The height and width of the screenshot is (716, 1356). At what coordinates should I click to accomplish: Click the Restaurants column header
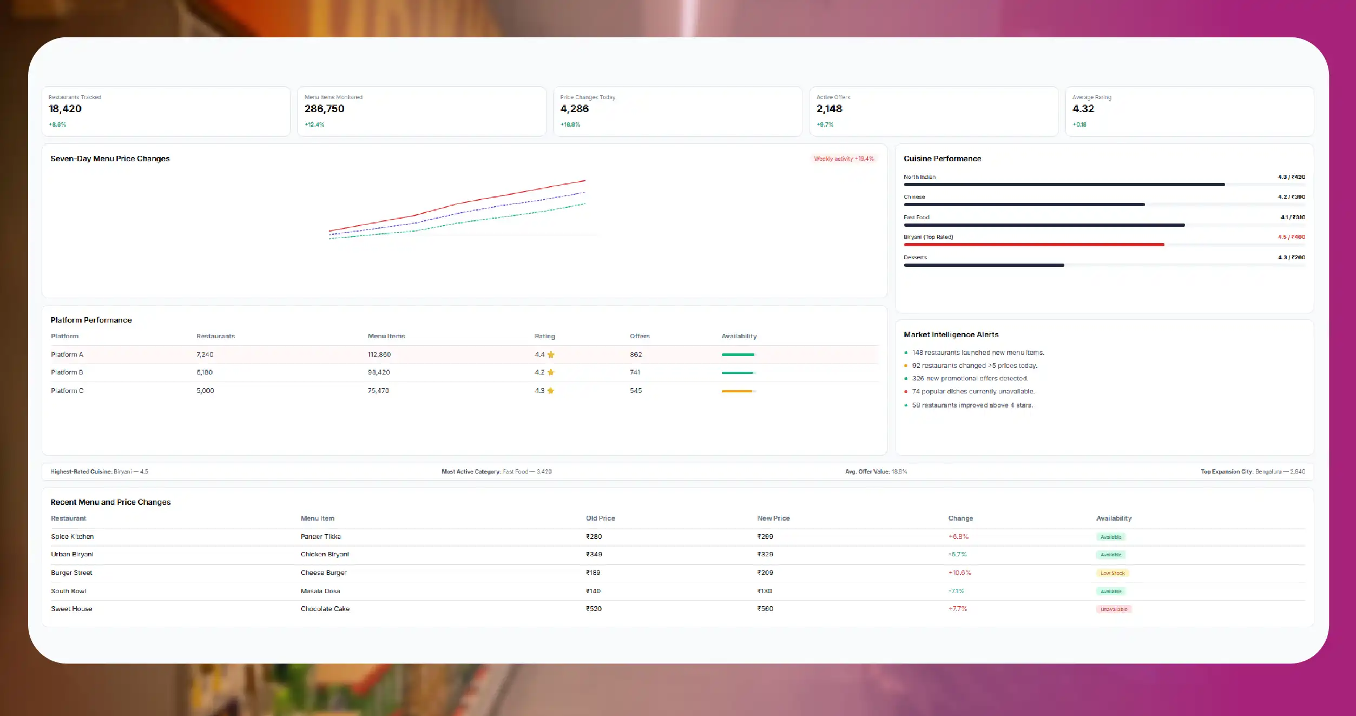(215, 336)
